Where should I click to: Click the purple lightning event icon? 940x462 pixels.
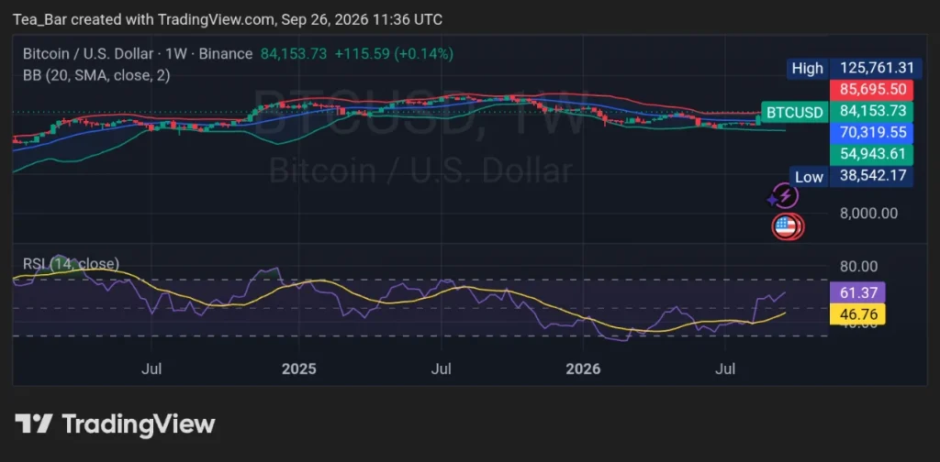pos(784,196)
